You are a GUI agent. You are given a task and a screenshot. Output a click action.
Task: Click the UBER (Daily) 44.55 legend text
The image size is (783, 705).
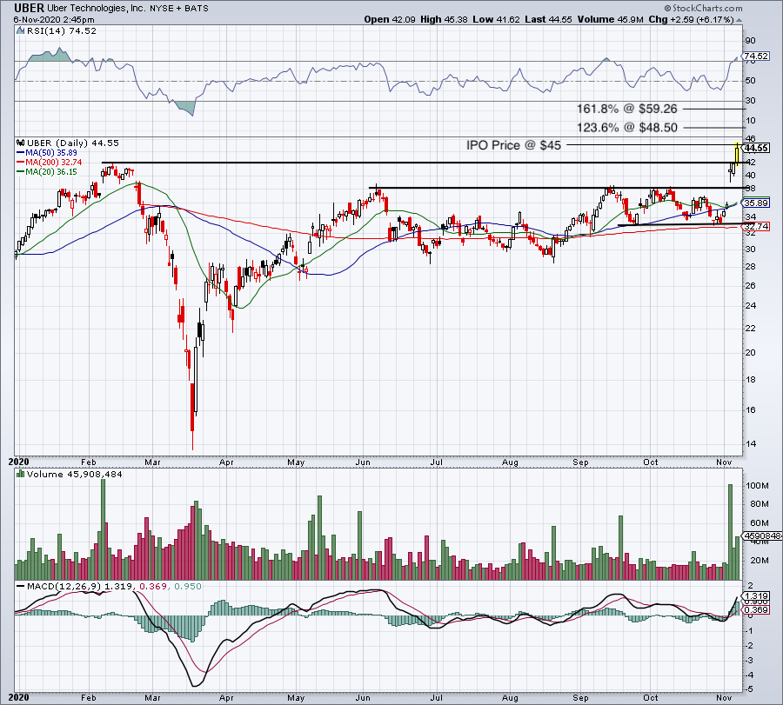pyautogui.click(x=73, y=143)
